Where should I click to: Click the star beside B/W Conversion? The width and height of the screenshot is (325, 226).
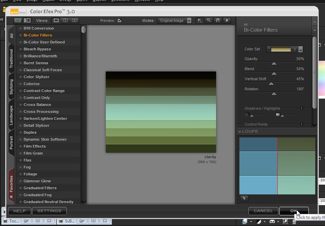pos(21,28)
